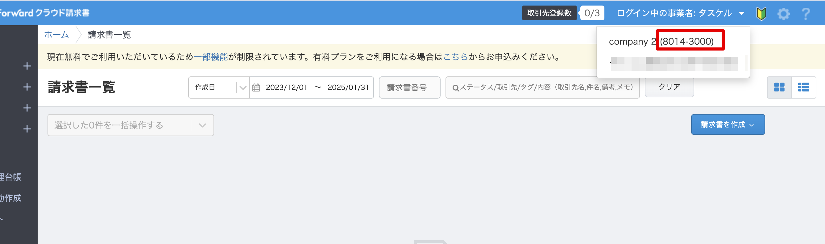Open the settings gear icon
825x244 pixels.
point(783,14)
